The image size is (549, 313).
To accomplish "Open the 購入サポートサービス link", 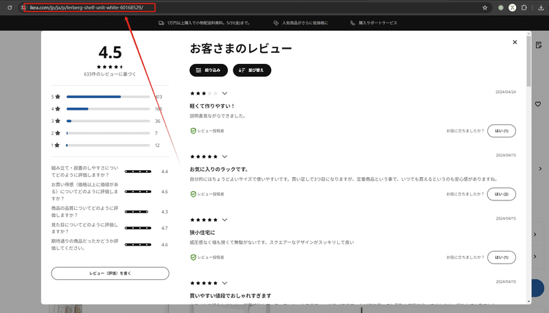I will (x=378, y=23).
